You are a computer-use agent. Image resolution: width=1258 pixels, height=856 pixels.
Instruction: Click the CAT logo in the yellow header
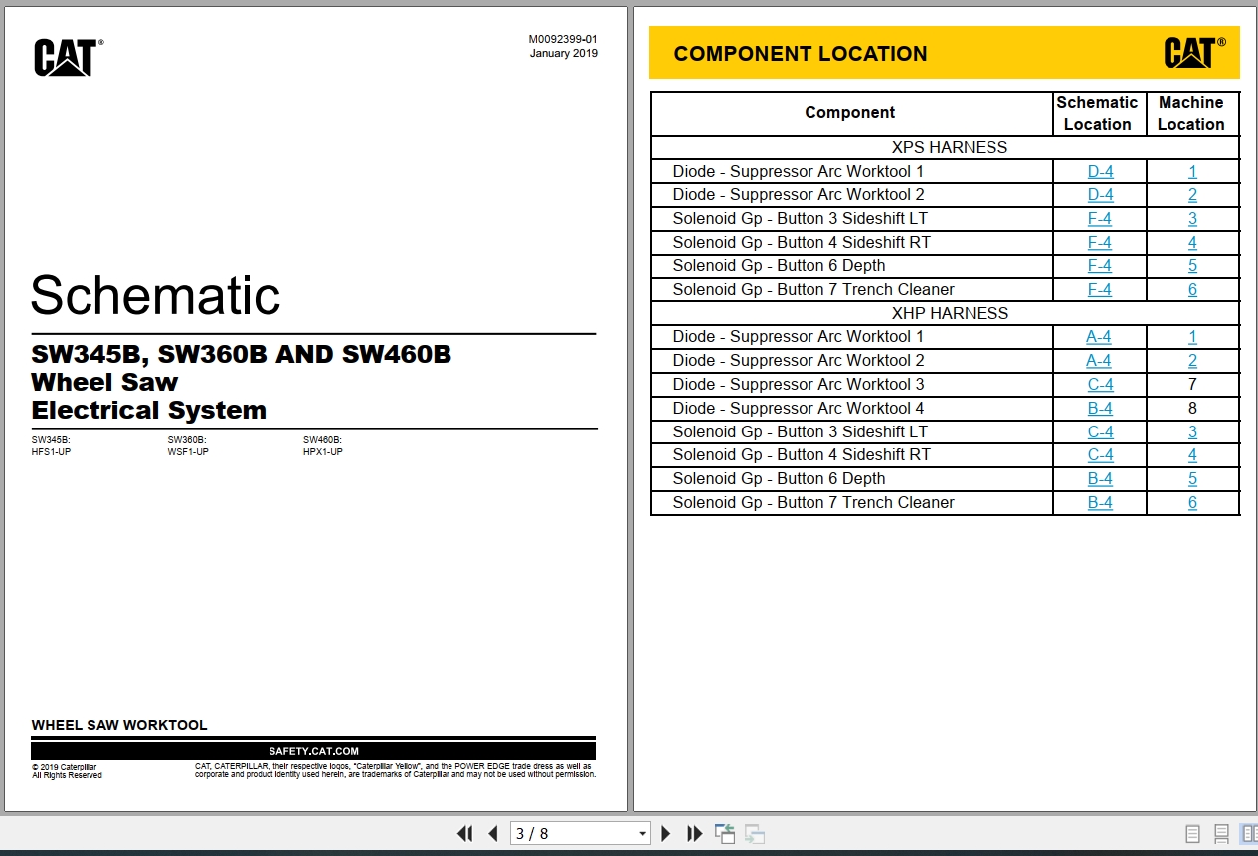[1194, 52]
